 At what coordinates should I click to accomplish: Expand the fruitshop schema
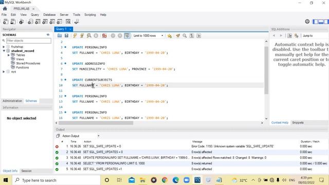click(4, 47)
